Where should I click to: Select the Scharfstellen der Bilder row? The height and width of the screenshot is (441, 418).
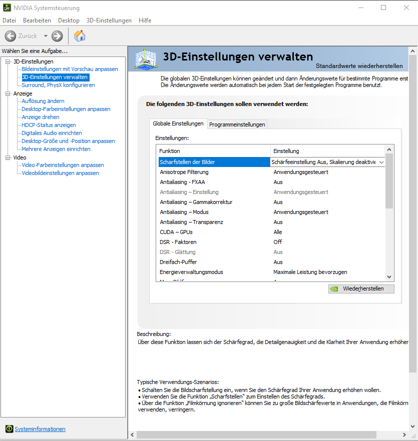coord(271,162)
